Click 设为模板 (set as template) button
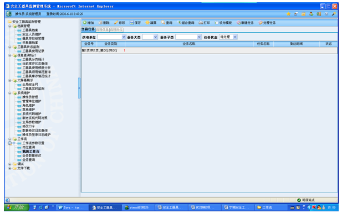The image size is (342, 213). point(223,23)
